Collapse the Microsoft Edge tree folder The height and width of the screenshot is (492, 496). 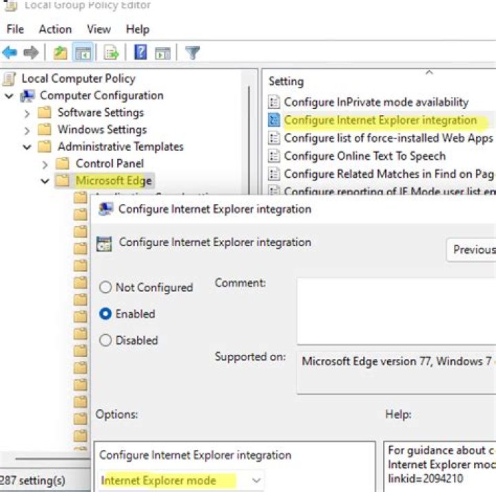(x=45, y=181)
